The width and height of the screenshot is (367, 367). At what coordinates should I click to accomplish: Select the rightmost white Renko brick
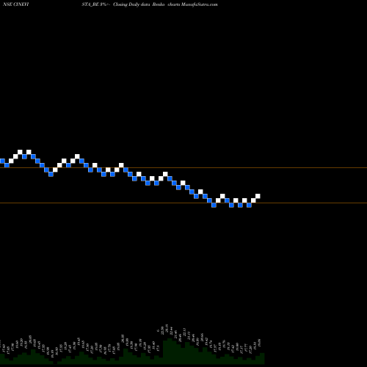[258, 196]
